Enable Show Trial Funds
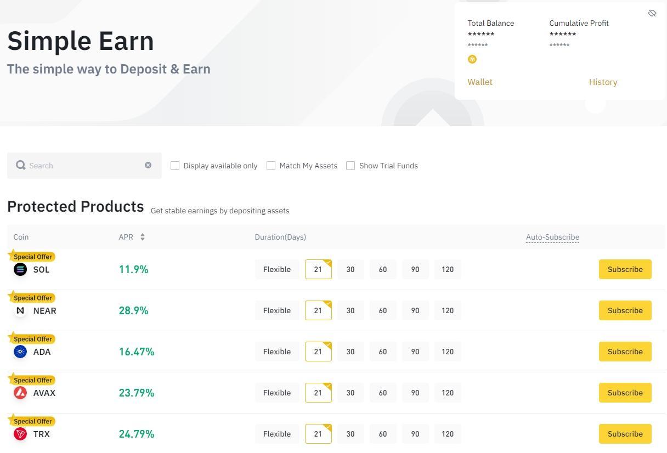The width and height of the screenshot is (667, 453). [351, 165]
